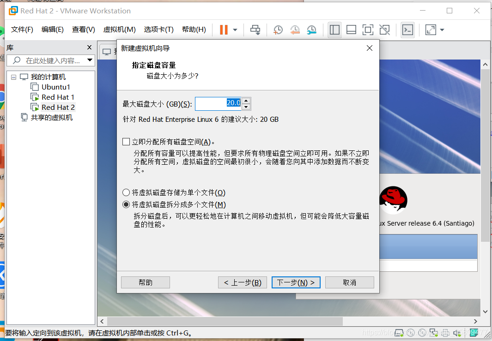The width and height of the screenshot is (492, 341).
Task: Take a snapshot using the clock-plus icon
Action: [x=278, y=30]
